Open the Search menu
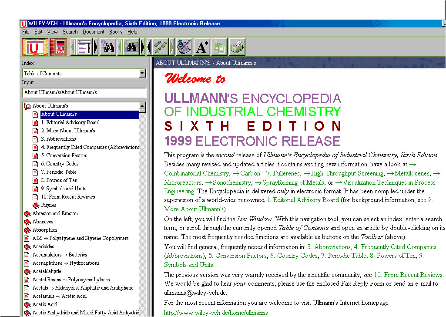Screen dimensions: 446x317 (x=70, y=32)
